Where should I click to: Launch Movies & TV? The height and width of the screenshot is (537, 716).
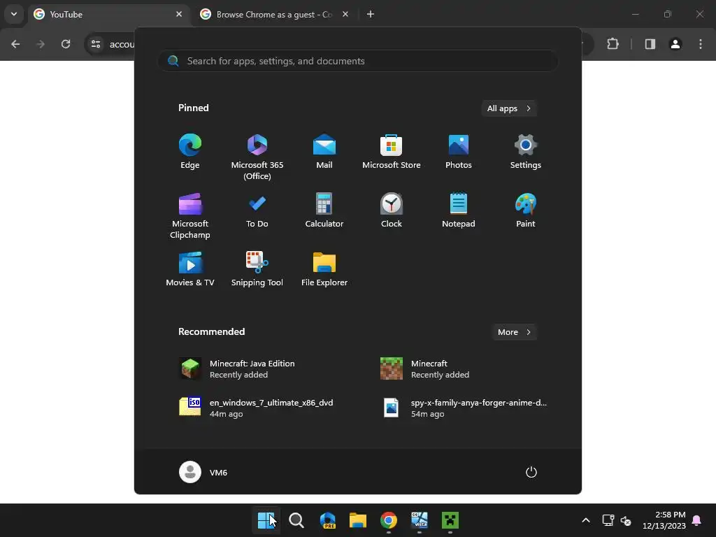point(190,269)
